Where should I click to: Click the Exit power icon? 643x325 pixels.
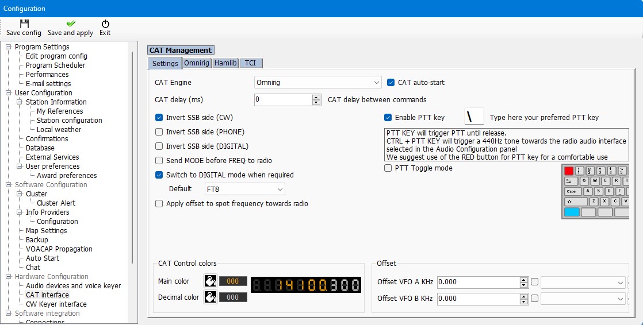point(105,24)
